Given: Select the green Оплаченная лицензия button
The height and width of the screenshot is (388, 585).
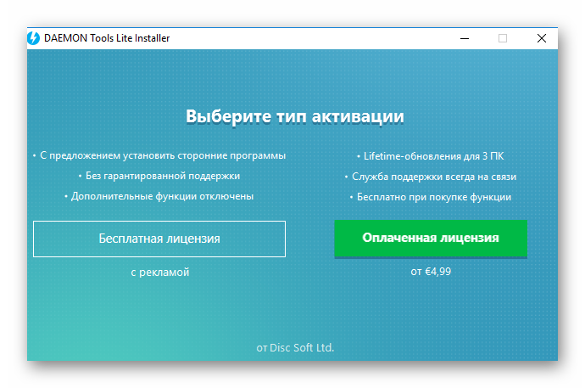Looking at the screenshot, I should pos(431,239).
